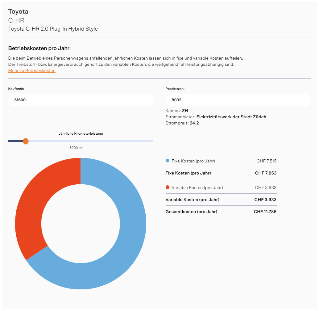Click the red Variable Kosten legend dot
The image size is (319, 311).
point(168,187)
